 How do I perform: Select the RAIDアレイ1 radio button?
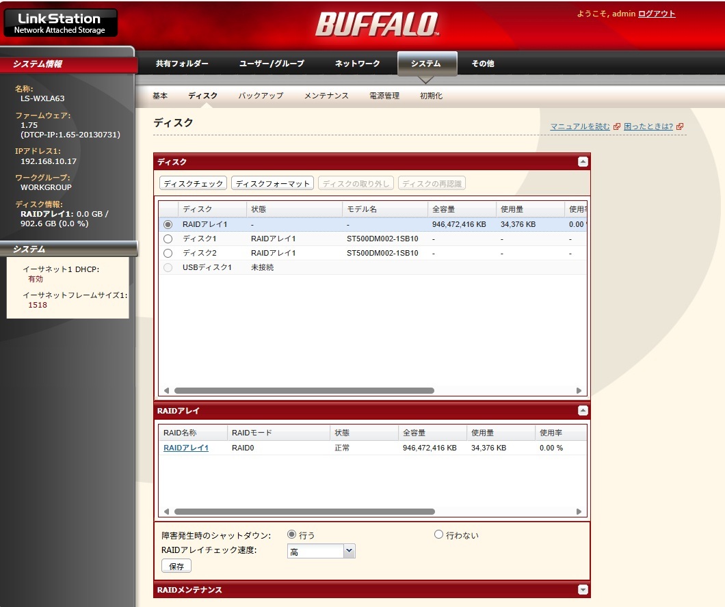coord(168,224)
